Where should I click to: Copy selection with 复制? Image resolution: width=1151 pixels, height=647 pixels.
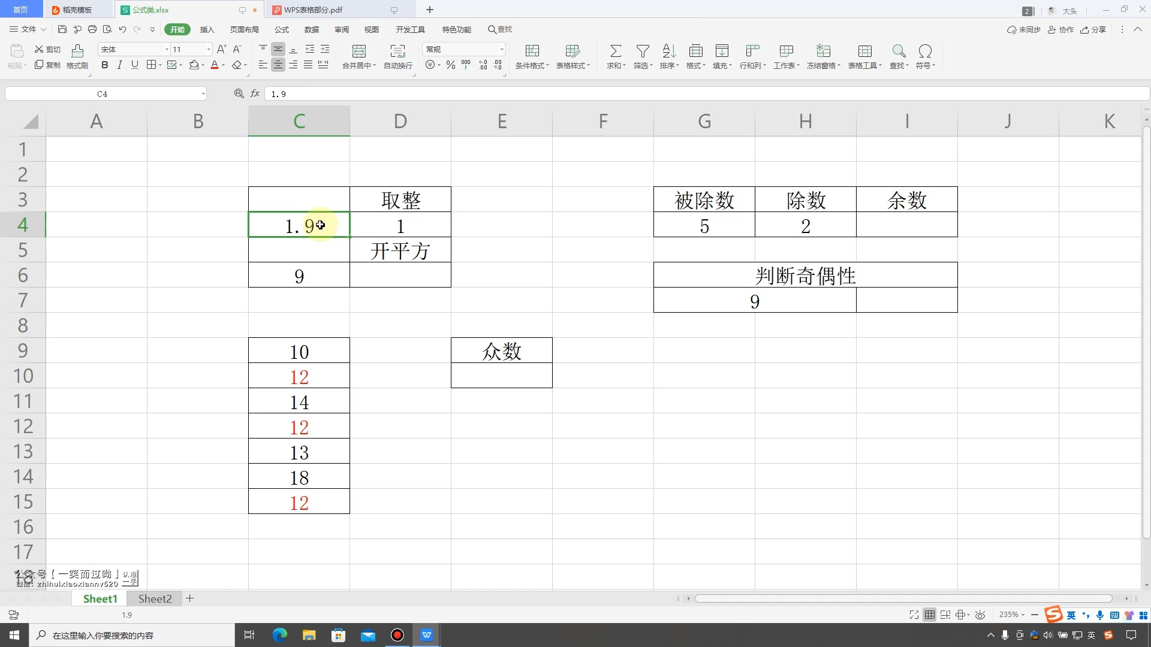coord(47,65)
